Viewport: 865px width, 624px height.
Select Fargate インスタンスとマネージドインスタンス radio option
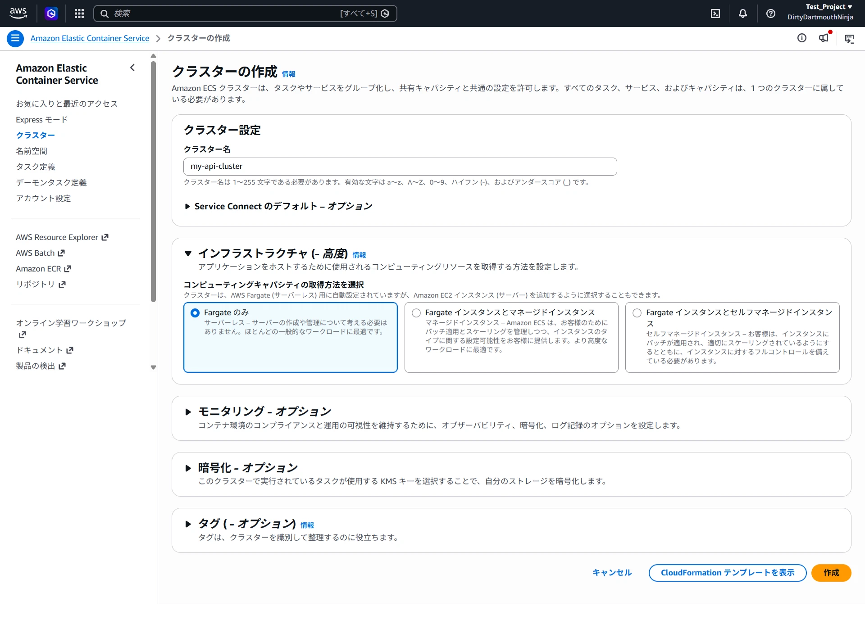pyautogui.click(x=416, y=313)
